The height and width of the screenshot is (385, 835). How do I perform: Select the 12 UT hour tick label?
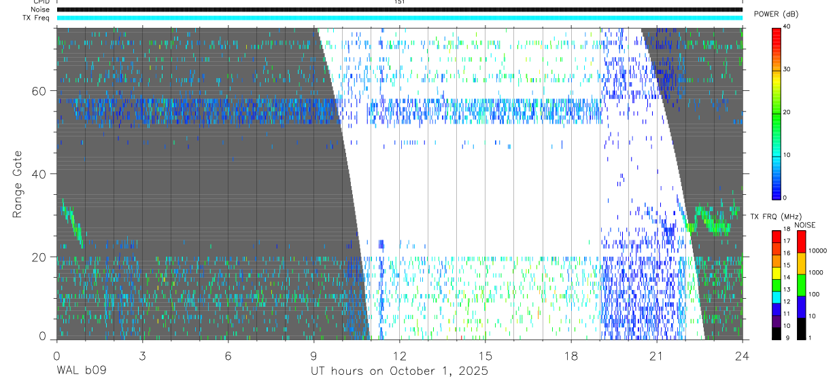(400, 355)
